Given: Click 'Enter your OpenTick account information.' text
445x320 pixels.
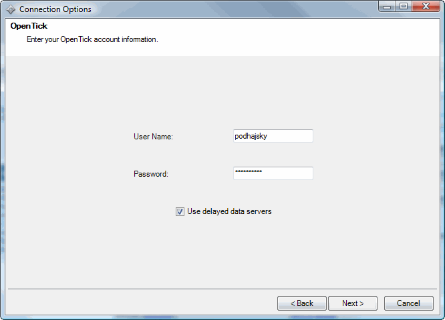Looking at the screenshot, I should click(92, 39).
